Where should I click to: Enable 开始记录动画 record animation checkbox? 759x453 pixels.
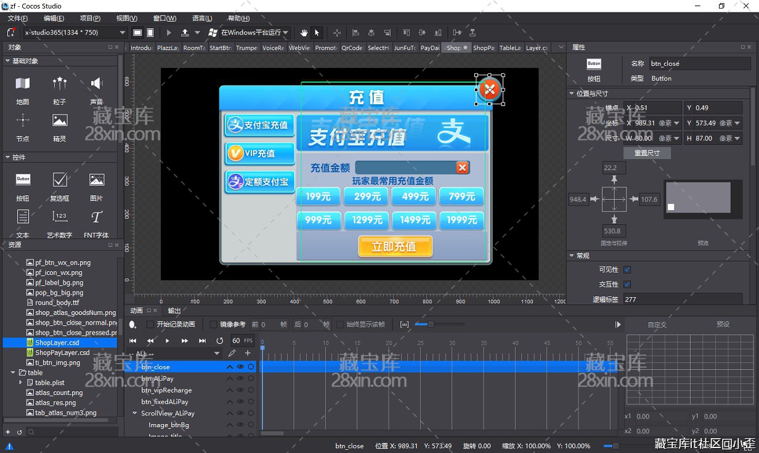point(150,324)
